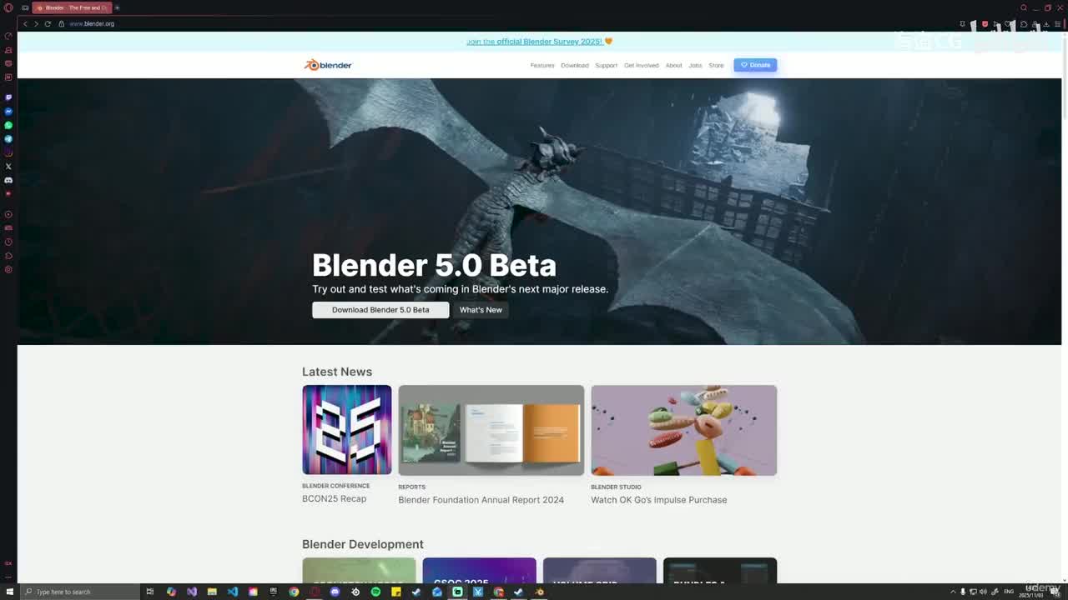1068x600 pixels.
Task: Click the Windows Start button
Action: click(8, 592)
